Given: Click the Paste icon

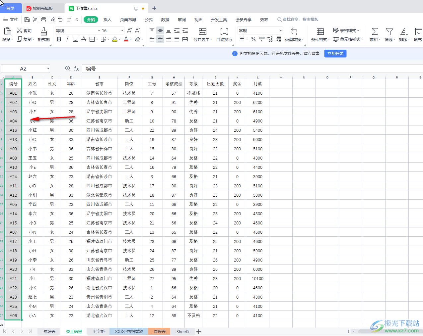Looking at the screenshot, I should 7,31.
